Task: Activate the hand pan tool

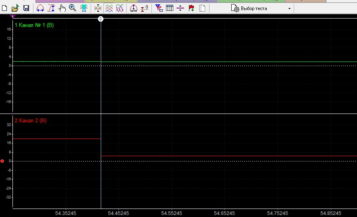Action: (62, 8)
